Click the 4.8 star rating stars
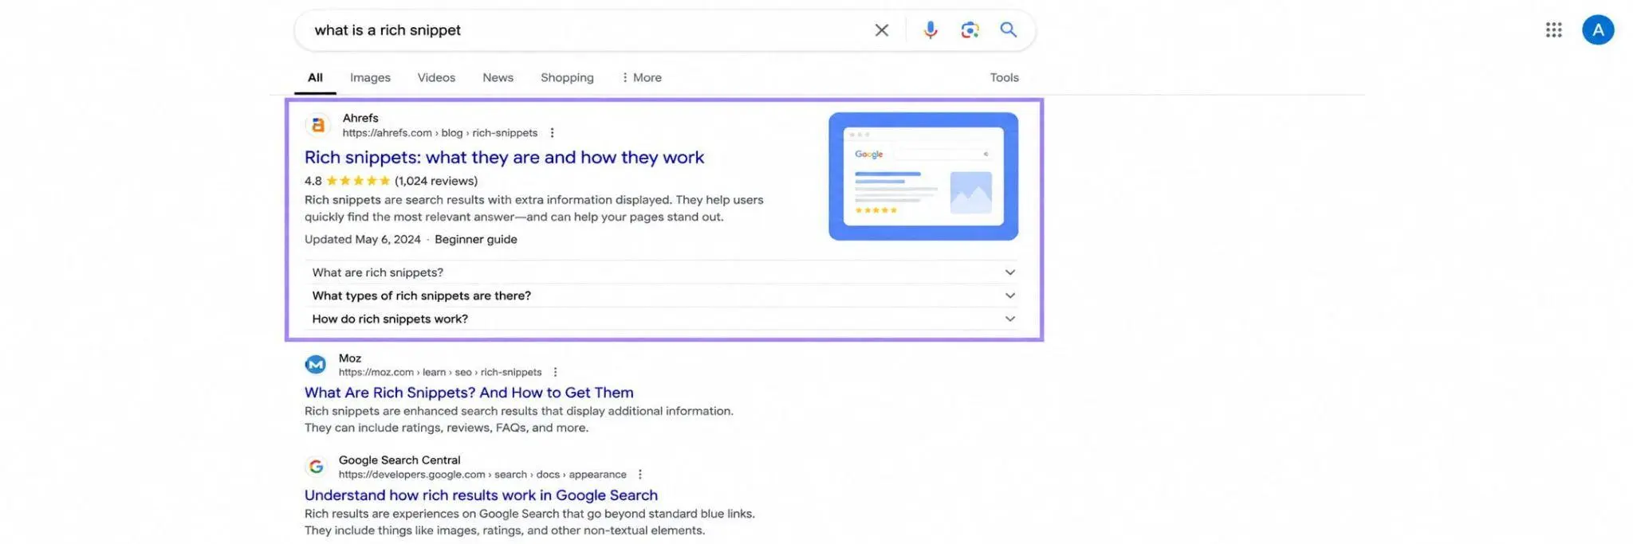Screen dimensions: 1633x544 point(358,181)
